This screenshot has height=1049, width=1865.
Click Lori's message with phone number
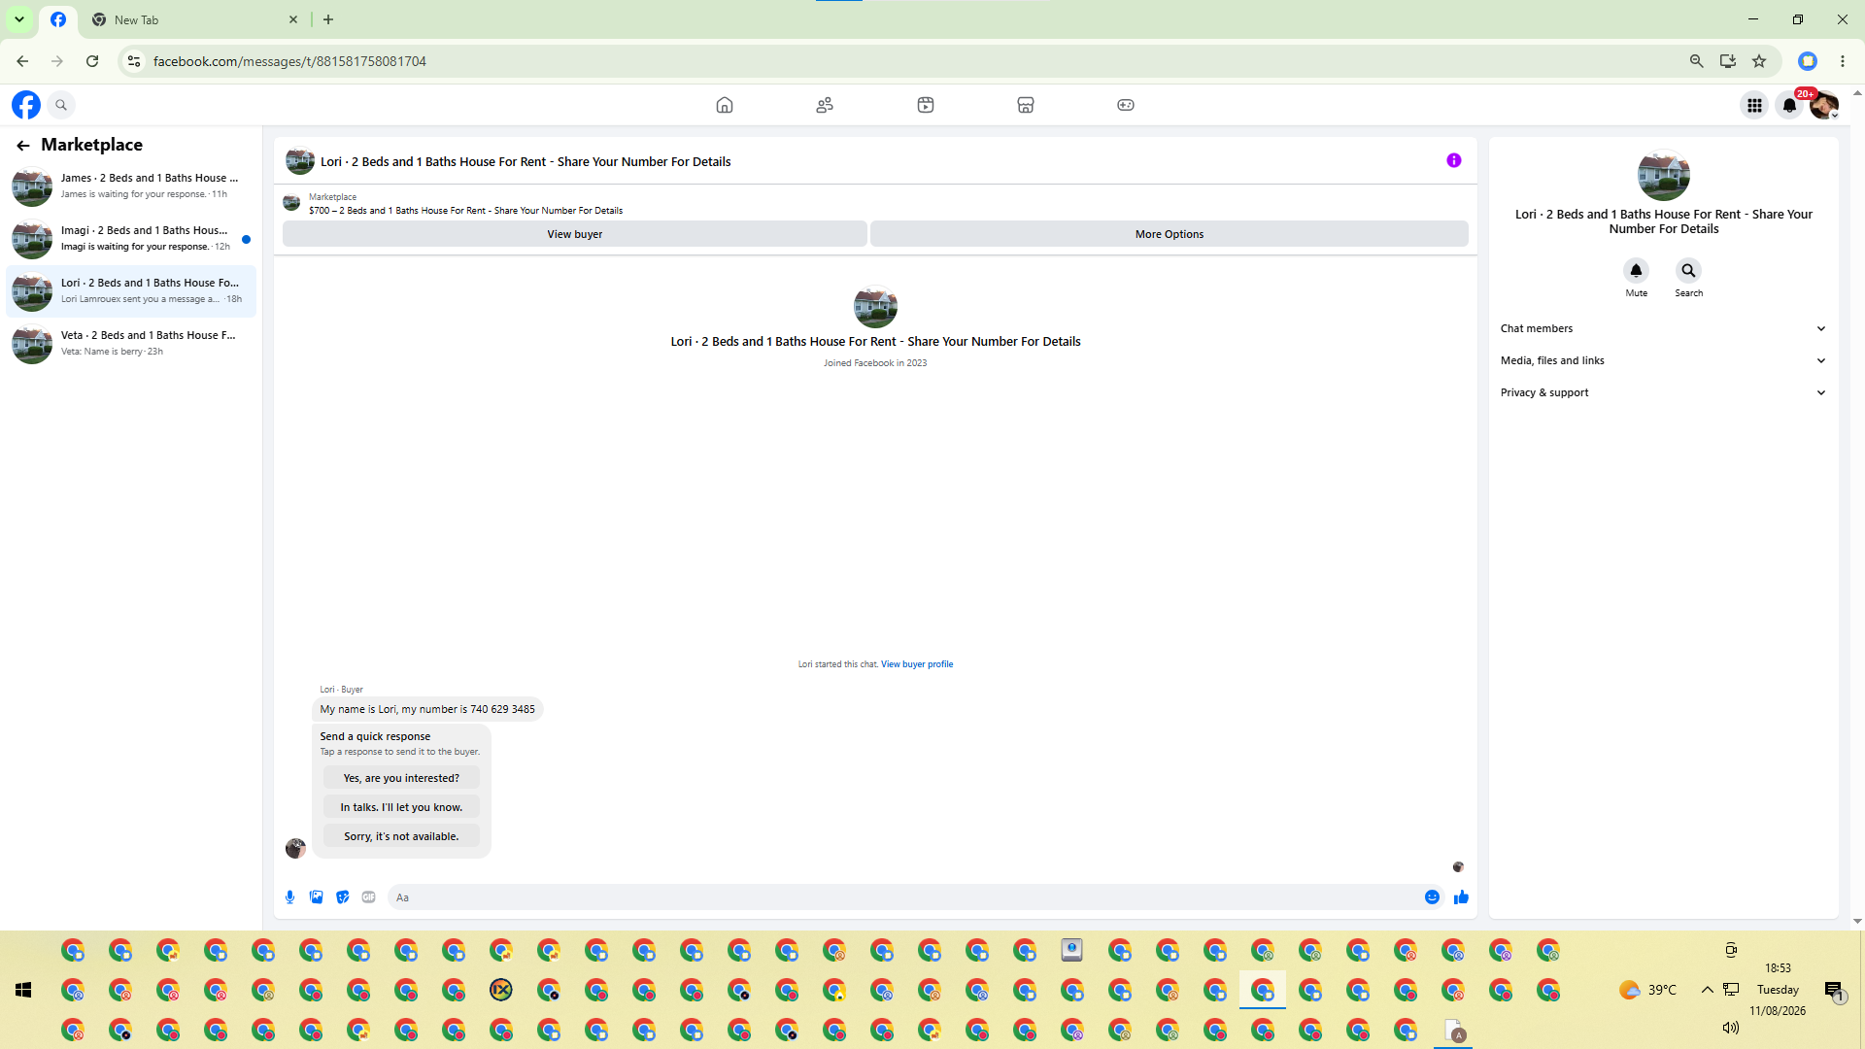coord(427,710)
